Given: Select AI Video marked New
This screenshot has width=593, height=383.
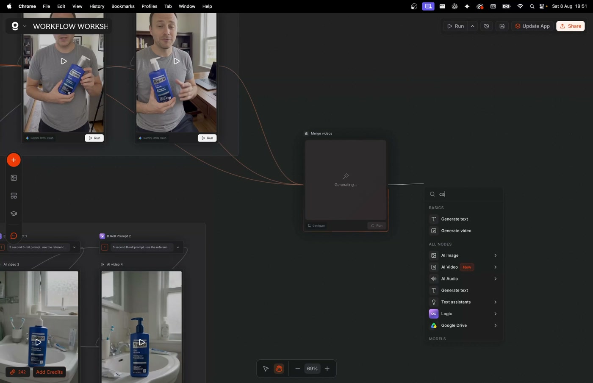Looking at the screenshot, I should tap(463, 267).
